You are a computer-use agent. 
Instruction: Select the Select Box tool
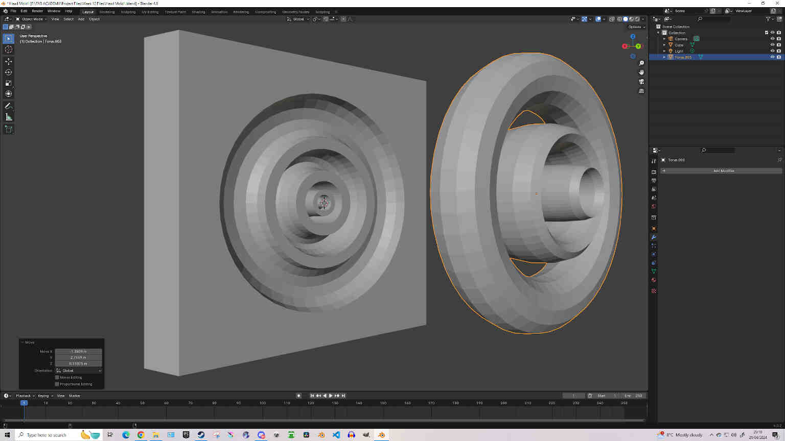pyautogui.click(x=8, y=39)
